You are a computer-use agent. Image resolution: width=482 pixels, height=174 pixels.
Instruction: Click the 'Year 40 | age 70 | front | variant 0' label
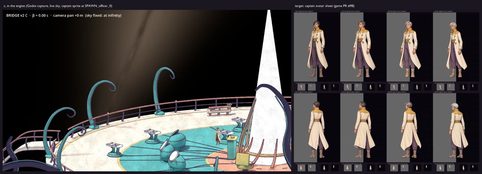click(x=397, y=11)
